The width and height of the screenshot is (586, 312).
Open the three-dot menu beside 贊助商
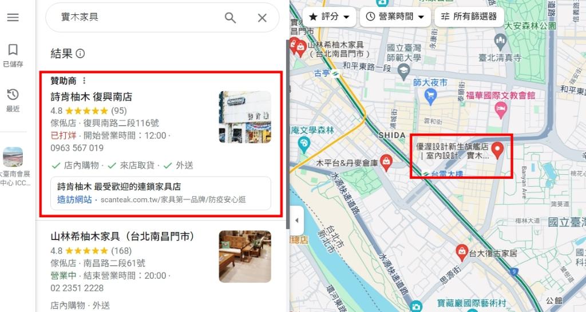[84, 81]
